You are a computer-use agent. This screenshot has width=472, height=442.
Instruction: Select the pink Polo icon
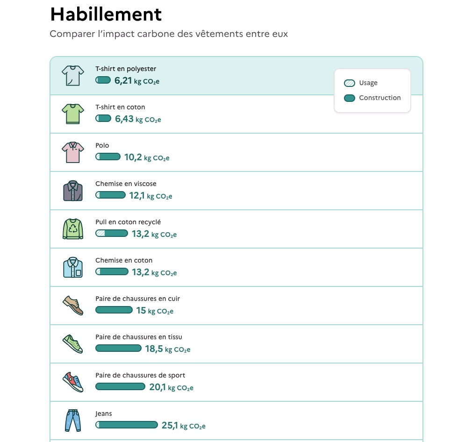[x=73, y=152]
